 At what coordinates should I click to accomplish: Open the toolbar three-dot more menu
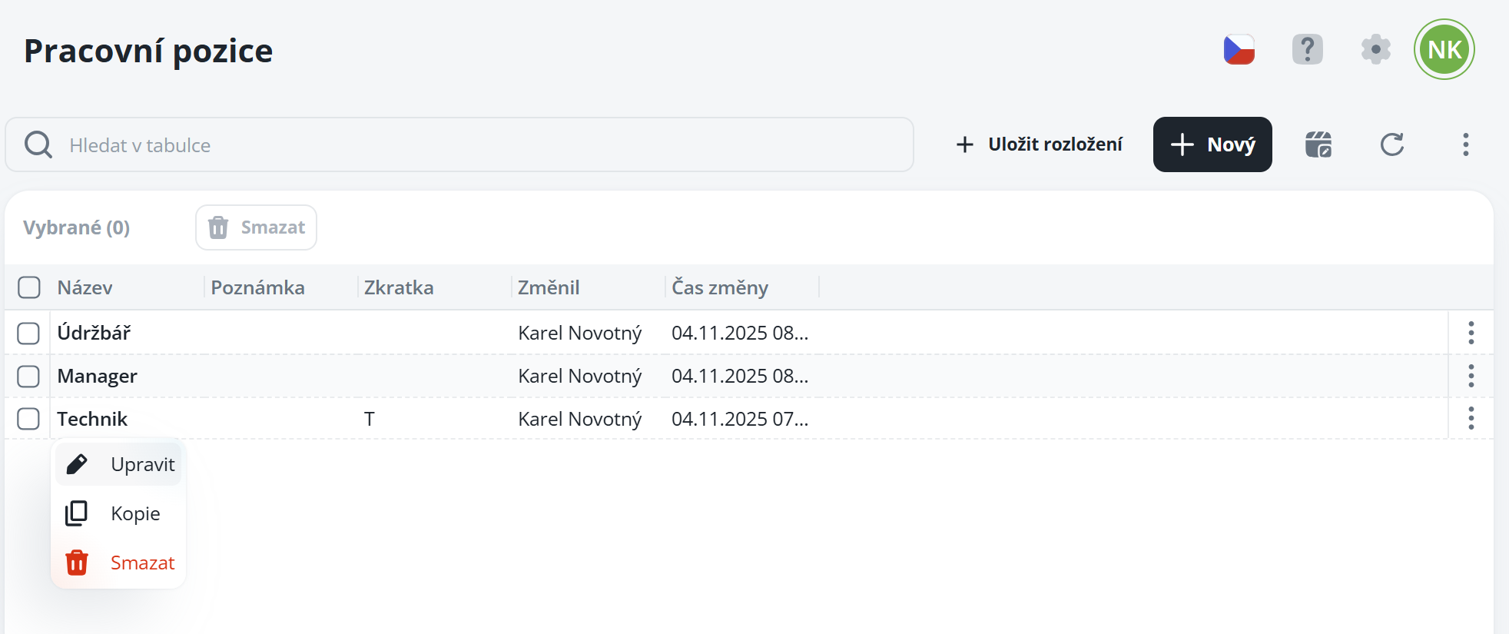click(1465, 144)
